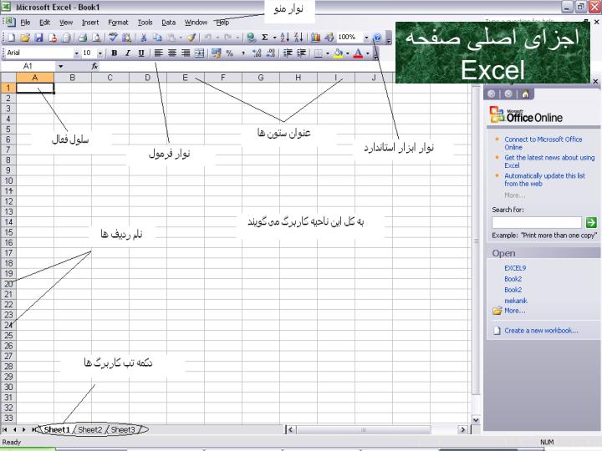602x451 pixels.
Task: Toggle Bold formatting
Action: (114, 53)
